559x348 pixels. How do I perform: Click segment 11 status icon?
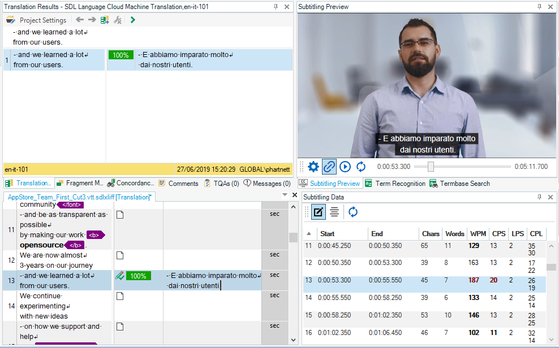coord(120,215)
